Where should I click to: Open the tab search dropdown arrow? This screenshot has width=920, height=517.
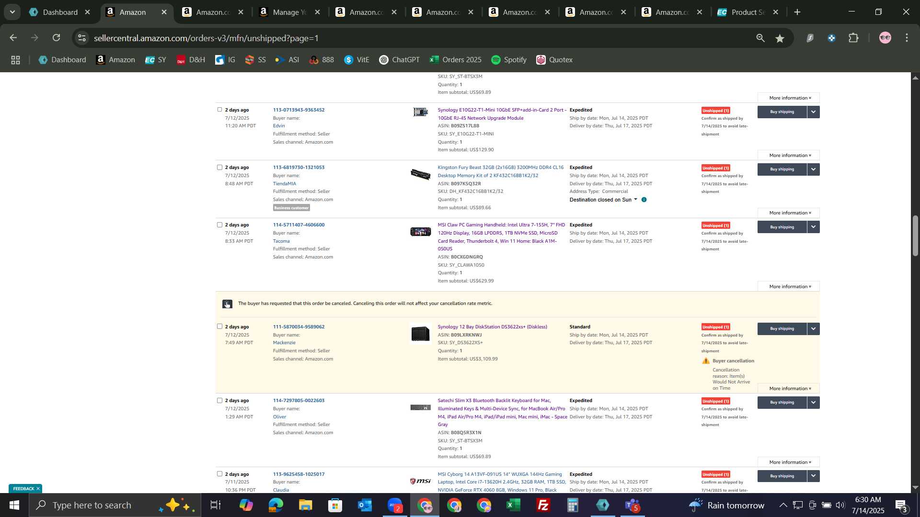[12, 12]
